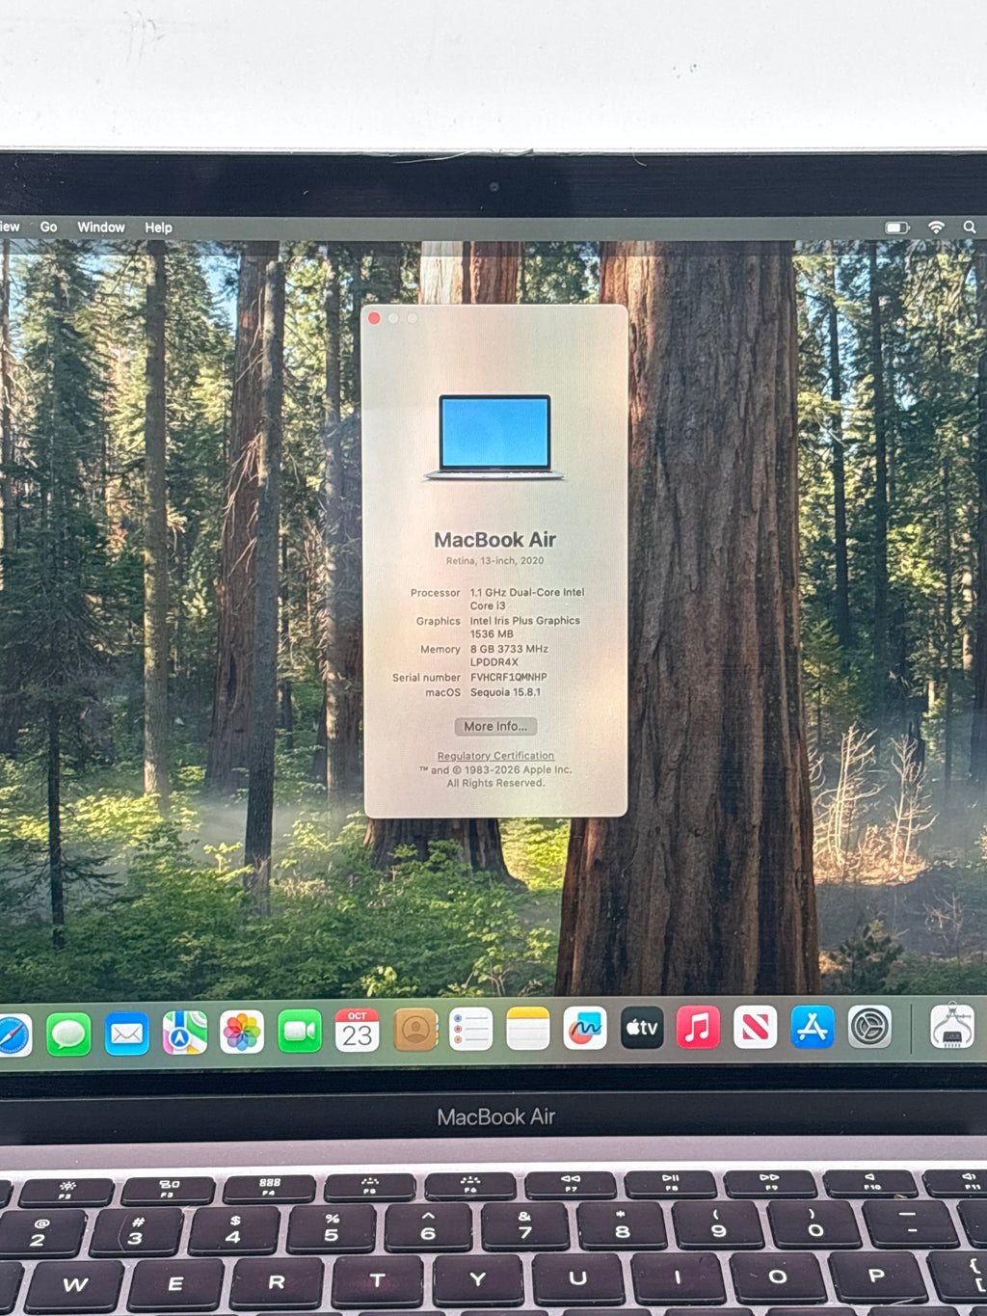Launch Reminders from the Dock
Screen dimensions: 987x1316
[471, 1030]
